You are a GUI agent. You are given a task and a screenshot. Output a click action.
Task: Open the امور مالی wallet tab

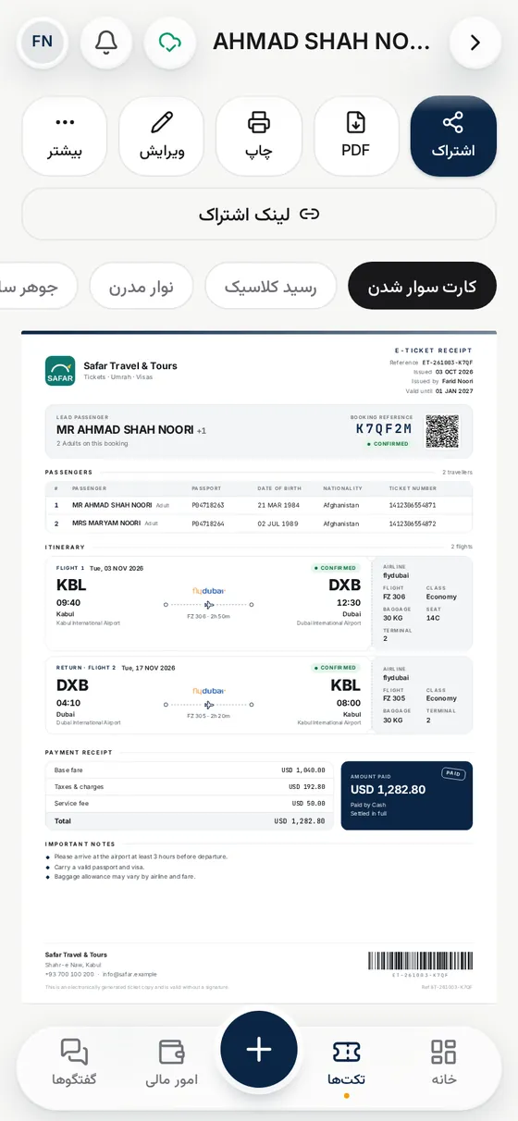click(172, 1062)
